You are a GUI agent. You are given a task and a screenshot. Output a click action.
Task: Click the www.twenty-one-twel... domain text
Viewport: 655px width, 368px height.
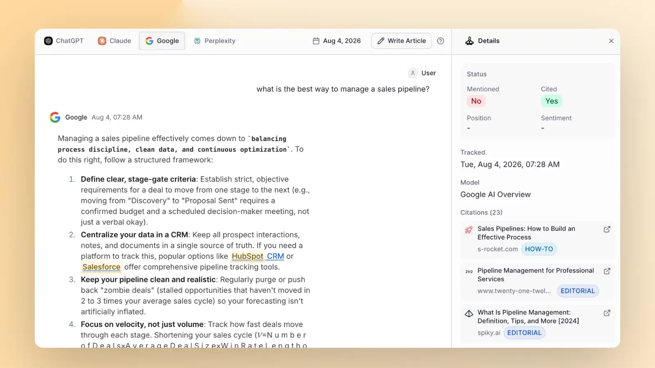click(x=514, y=291)
